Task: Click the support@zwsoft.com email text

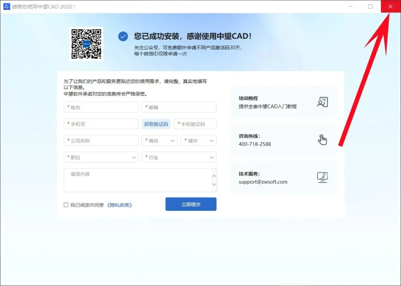Action: 263,182
